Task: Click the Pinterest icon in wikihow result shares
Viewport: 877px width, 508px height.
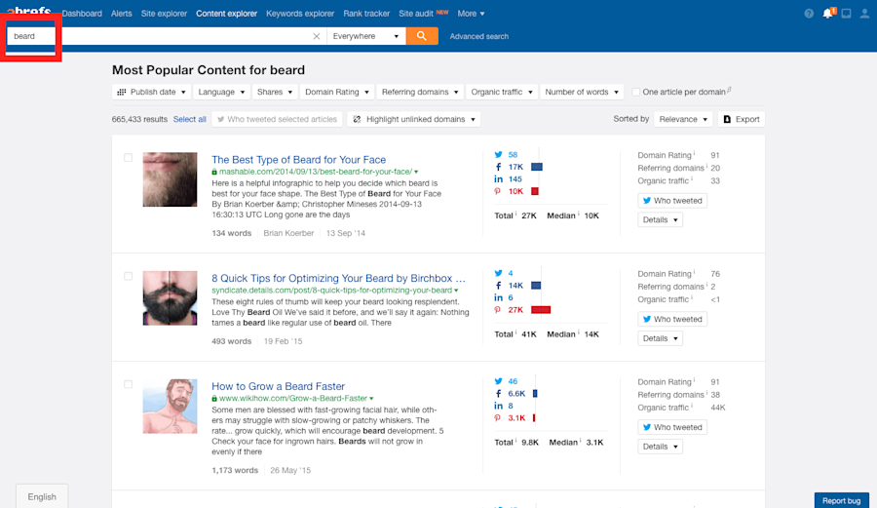Action: (497, 418)
